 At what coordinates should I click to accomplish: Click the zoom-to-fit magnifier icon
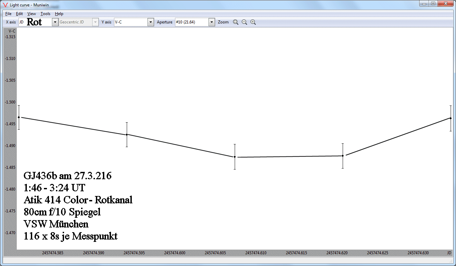pyautogui.click(x=236, y=22)
